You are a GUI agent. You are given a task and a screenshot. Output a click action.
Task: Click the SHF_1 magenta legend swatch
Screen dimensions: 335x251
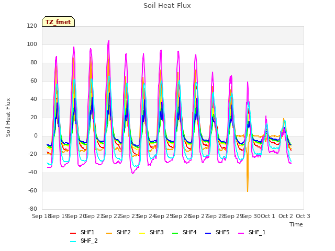click(241, 233)
